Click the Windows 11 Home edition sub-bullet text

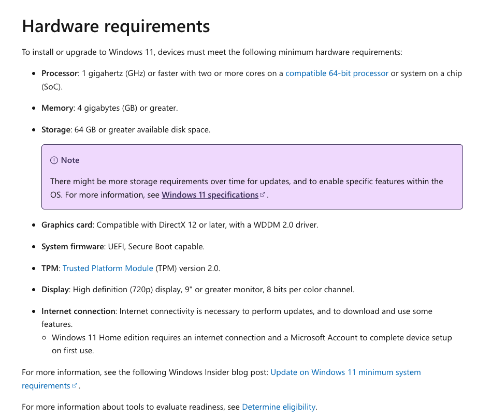[252, 344]
